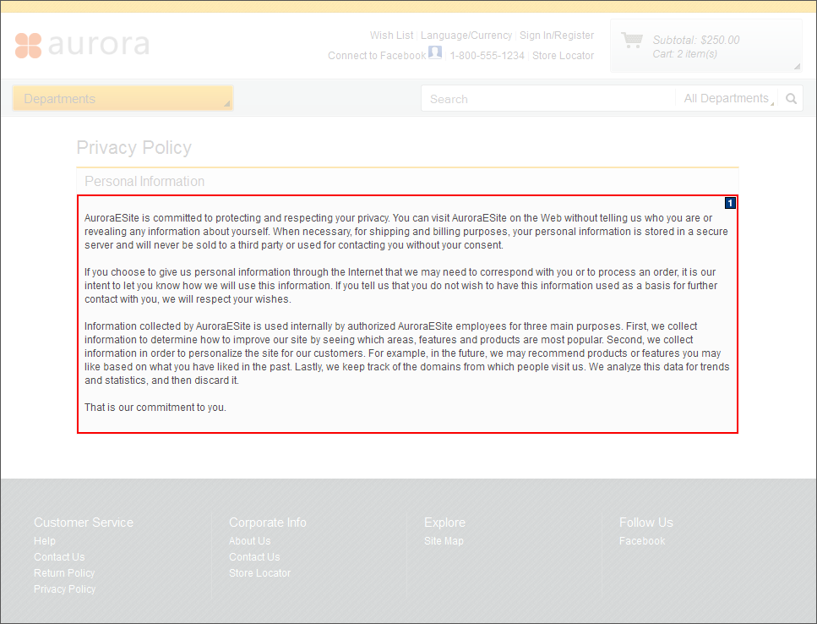817x624 pixels.
Task: Click the Facebook connect icon
Action: coord(435,52)
